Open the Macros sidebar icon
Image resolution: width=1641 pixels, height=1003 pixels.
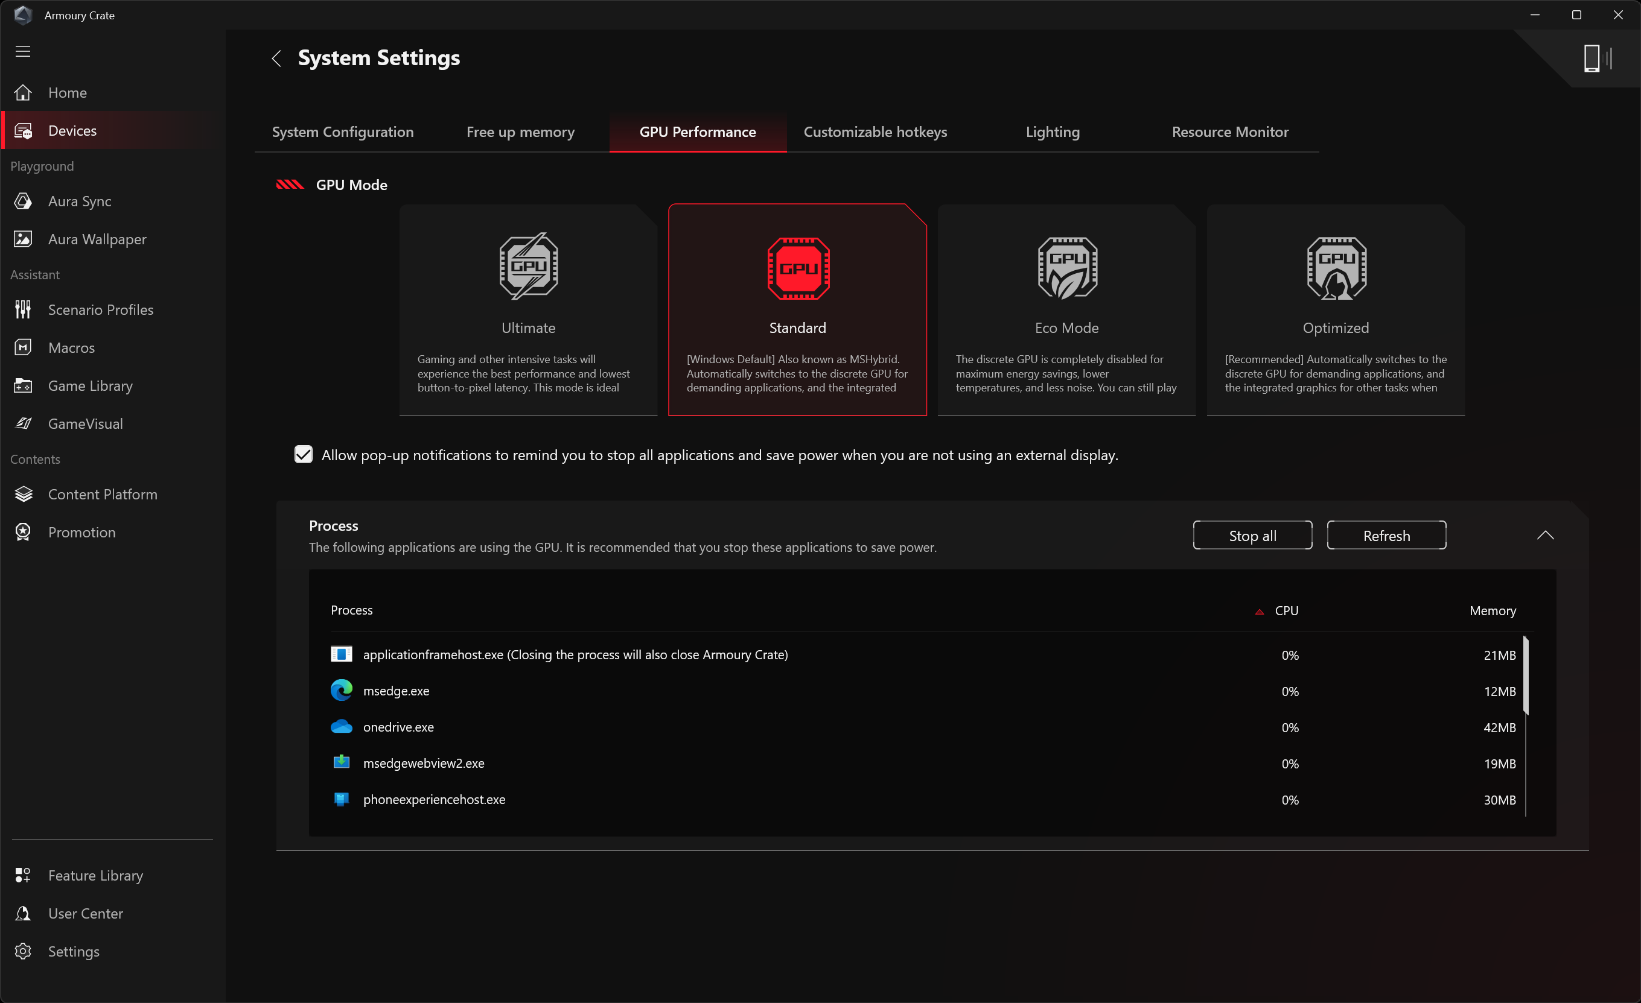tap(24, 347)
